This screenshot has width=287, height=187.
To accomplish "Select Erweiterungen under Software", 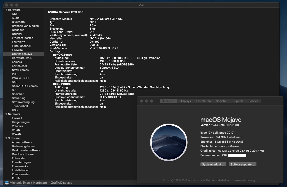I will (21, 162).
